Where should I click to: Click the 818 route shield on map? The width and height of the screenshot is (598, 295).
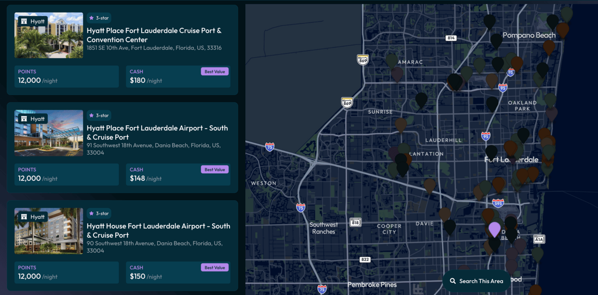[x=355, y=222]
